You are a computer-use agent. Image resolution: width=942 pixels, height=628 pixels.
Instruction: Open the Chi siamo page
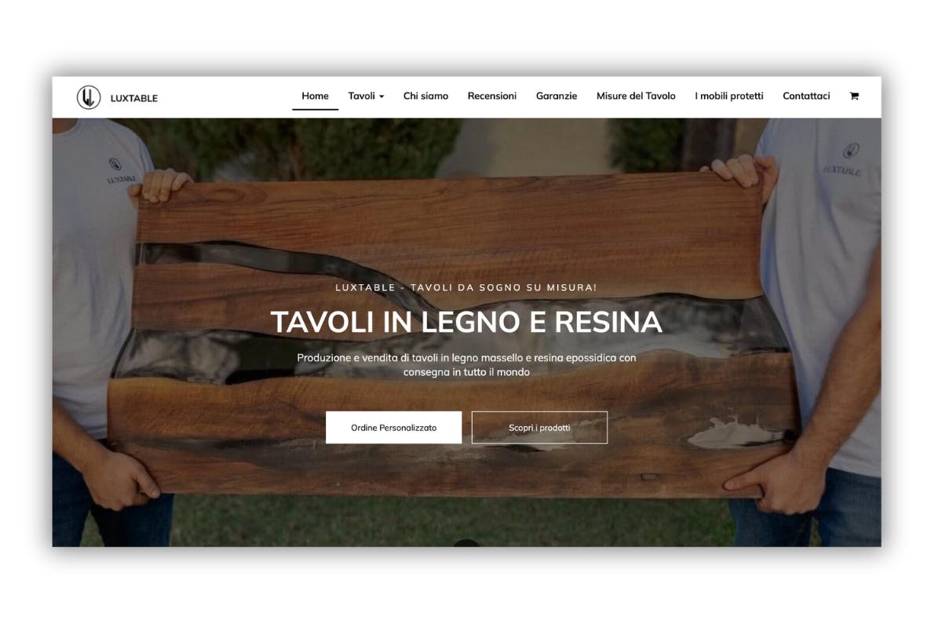(x=425, y=96)
